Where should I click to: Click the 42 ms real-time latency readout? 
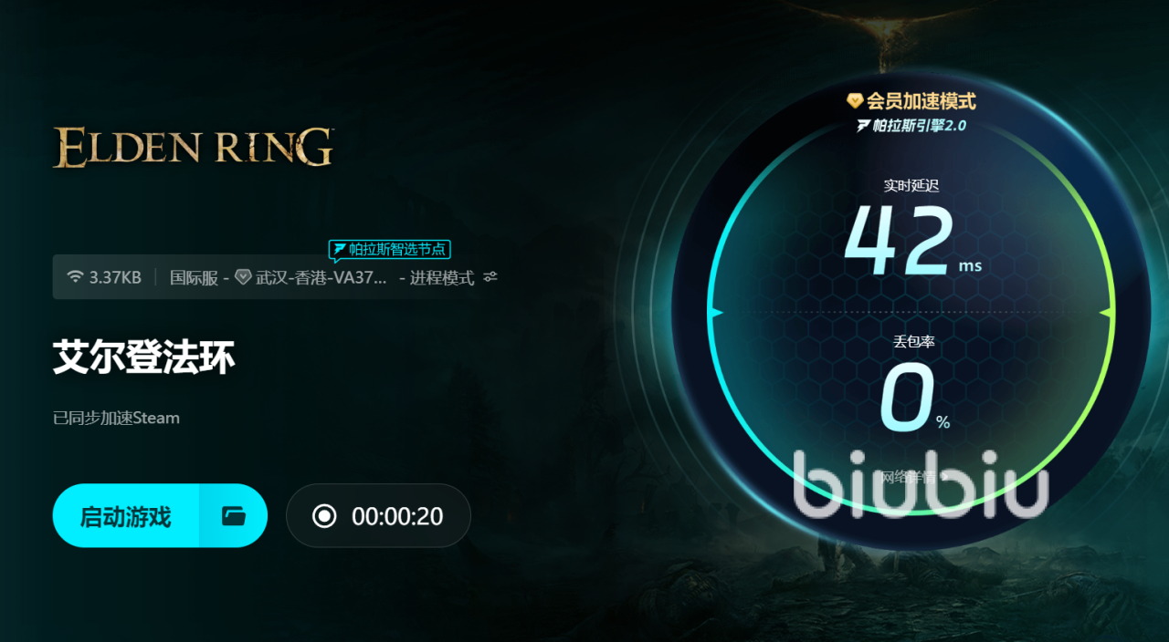(913, 242)
